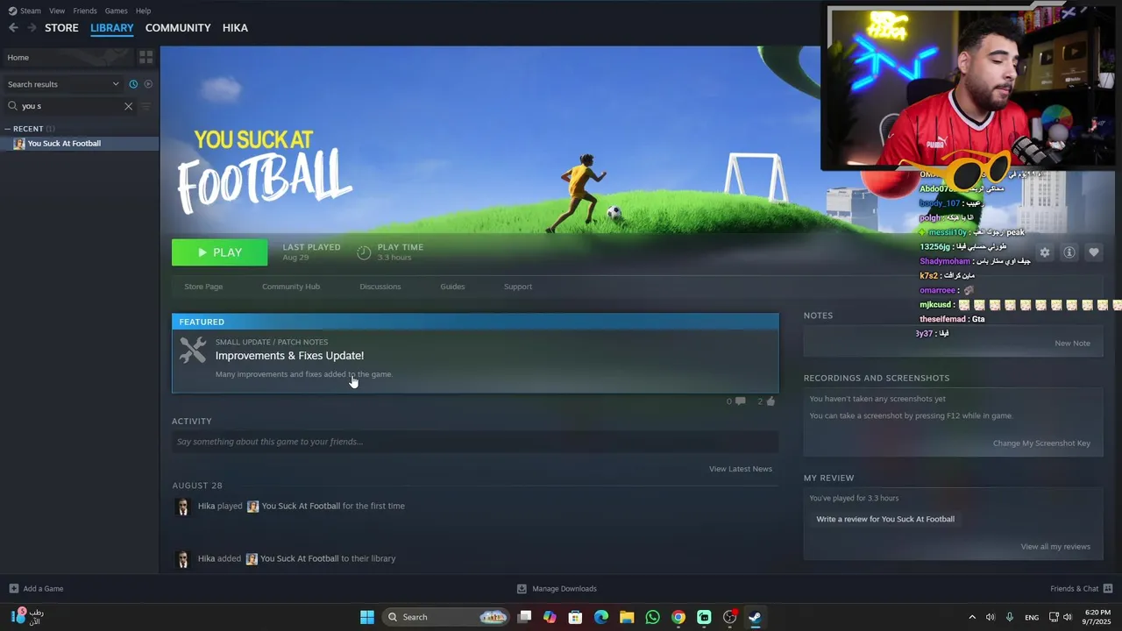
Task: Open advanced filter options icon
Action: [x=146, y=106]
